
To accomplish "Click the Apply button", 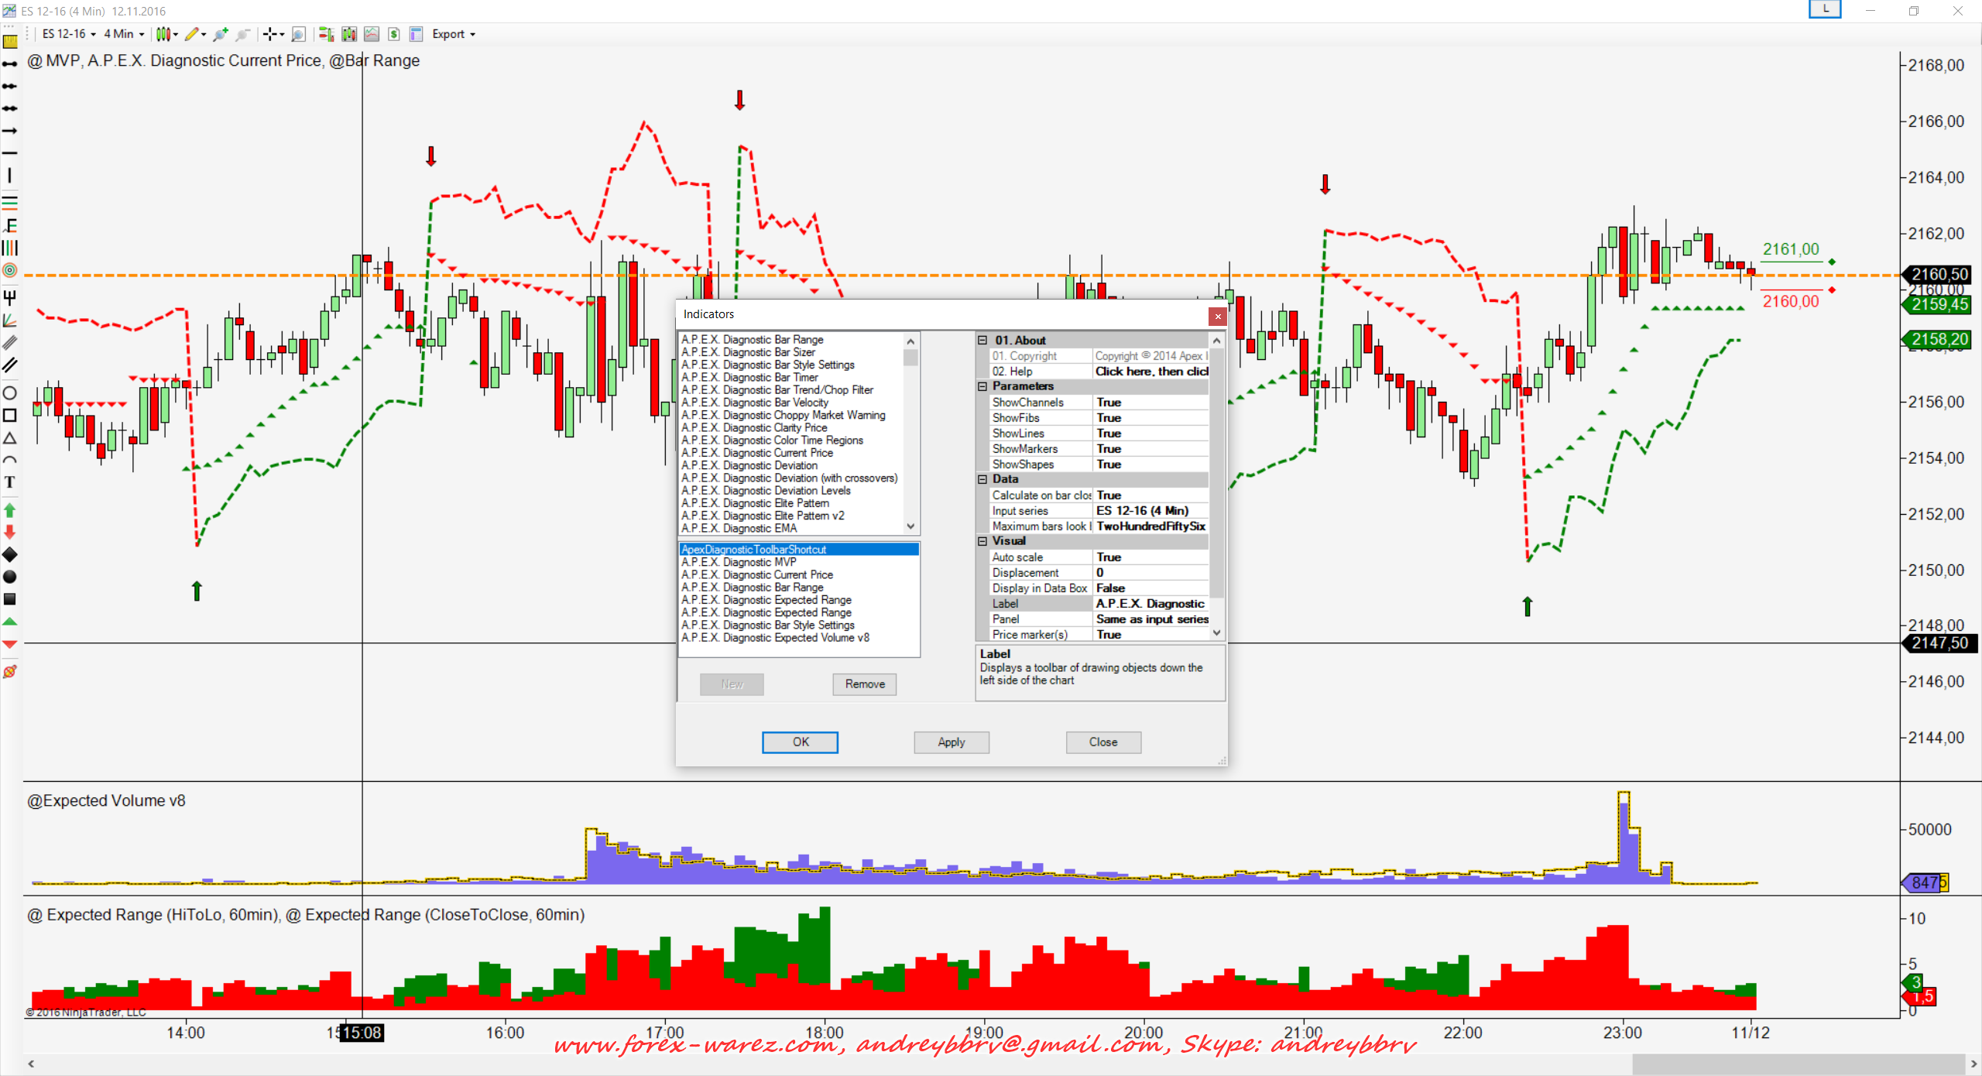I will 951,742.
